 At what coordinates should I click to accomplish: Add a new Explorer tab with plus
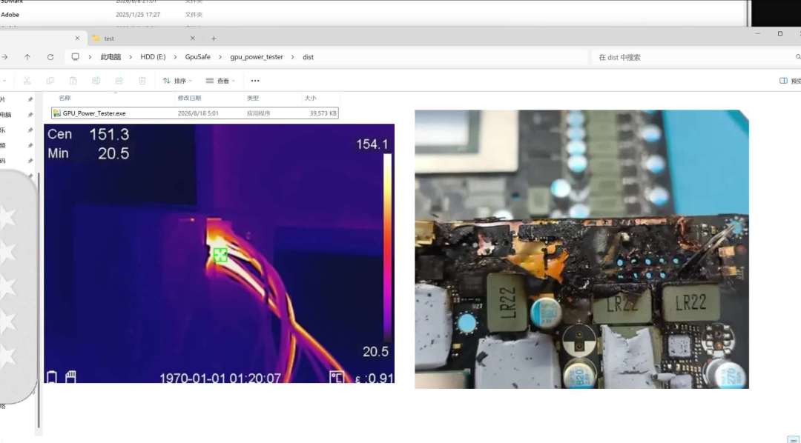click(214, 39)
